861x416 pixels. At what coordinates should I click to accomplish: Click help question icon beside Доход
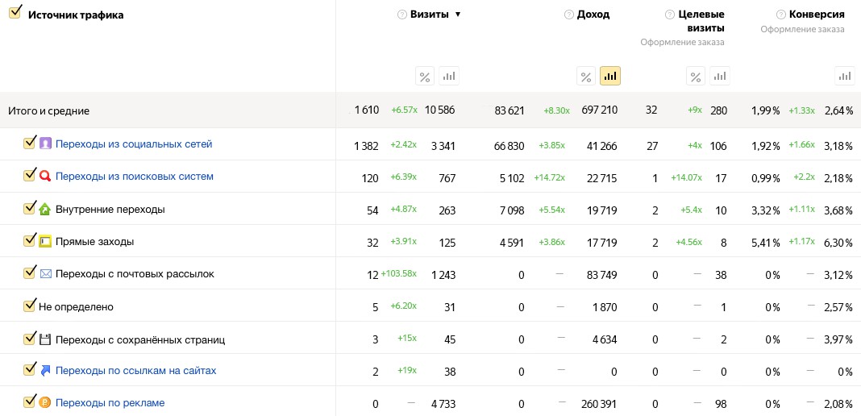point(569,15)
